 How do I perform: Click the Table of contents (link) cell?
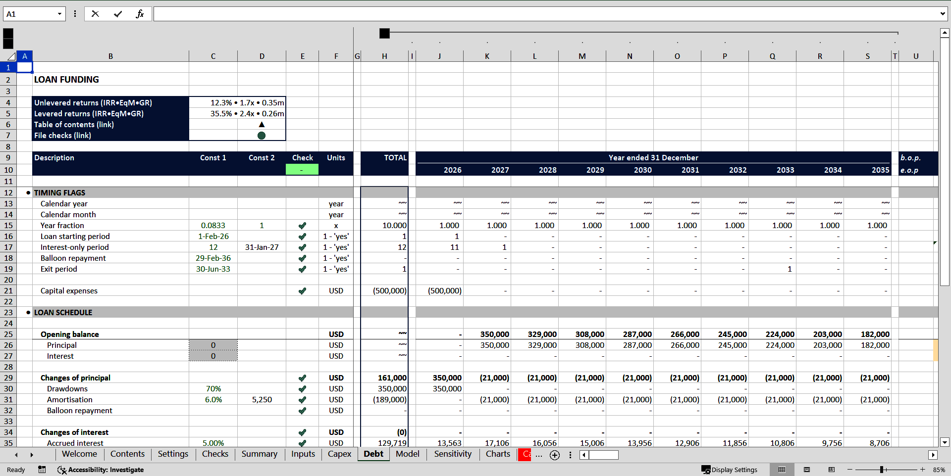pos(110,125)
